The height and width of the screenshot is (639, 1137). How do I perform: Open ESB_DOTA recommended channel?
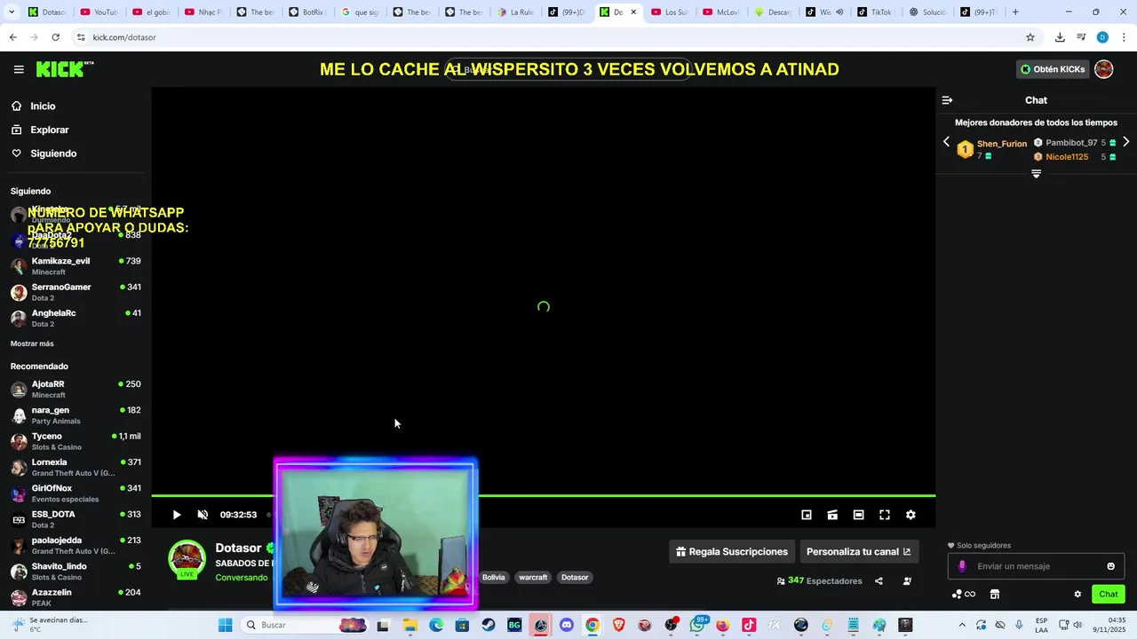click(x=76, y=519)
